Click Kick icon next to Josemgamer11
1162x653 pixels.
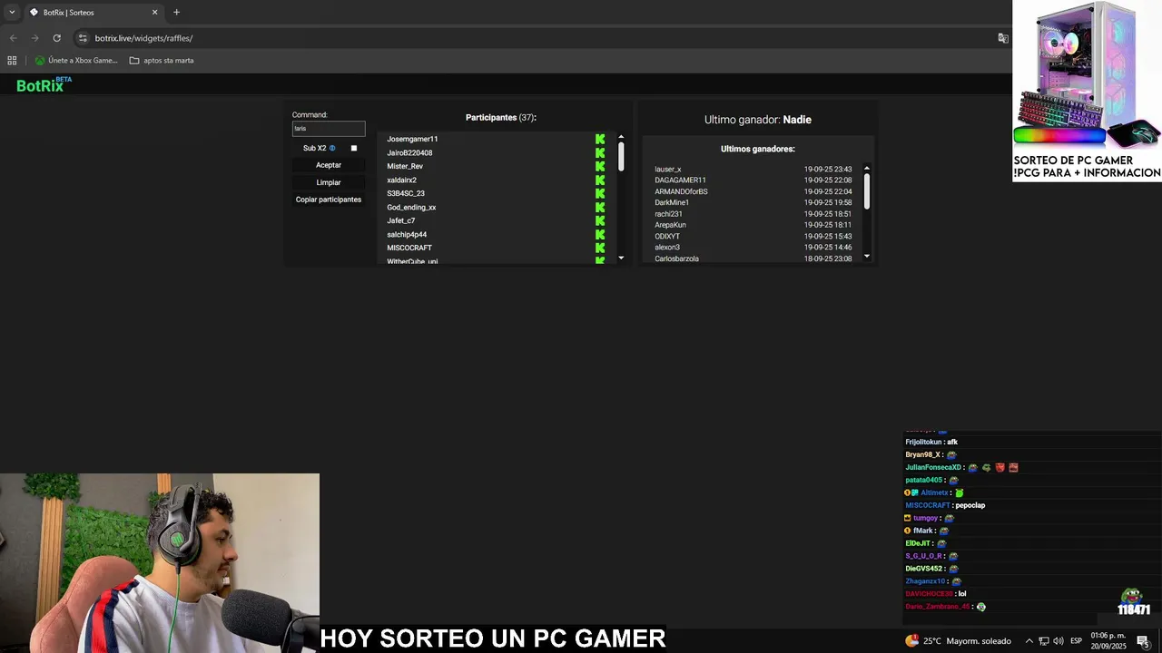point(600,139)
